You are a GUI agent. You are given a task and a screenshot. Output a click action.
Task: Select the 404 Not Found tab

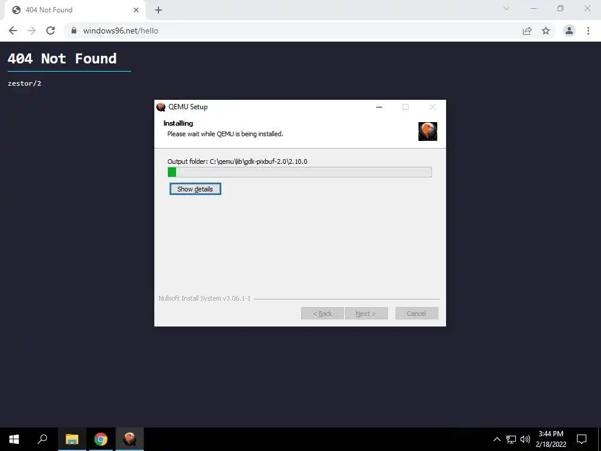(75, 10)
